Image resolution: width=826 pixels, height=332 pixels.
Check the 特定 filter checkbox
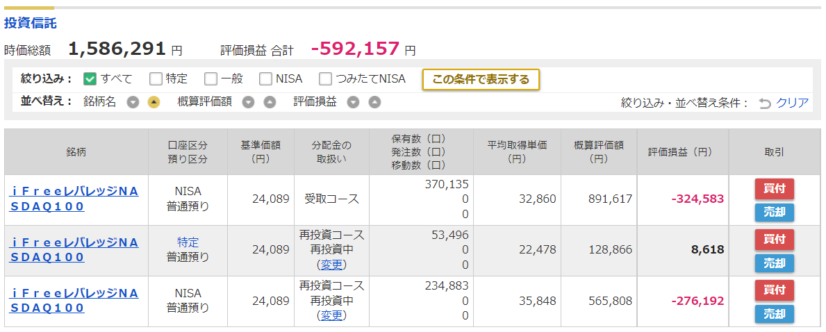[x=156, y=79]
